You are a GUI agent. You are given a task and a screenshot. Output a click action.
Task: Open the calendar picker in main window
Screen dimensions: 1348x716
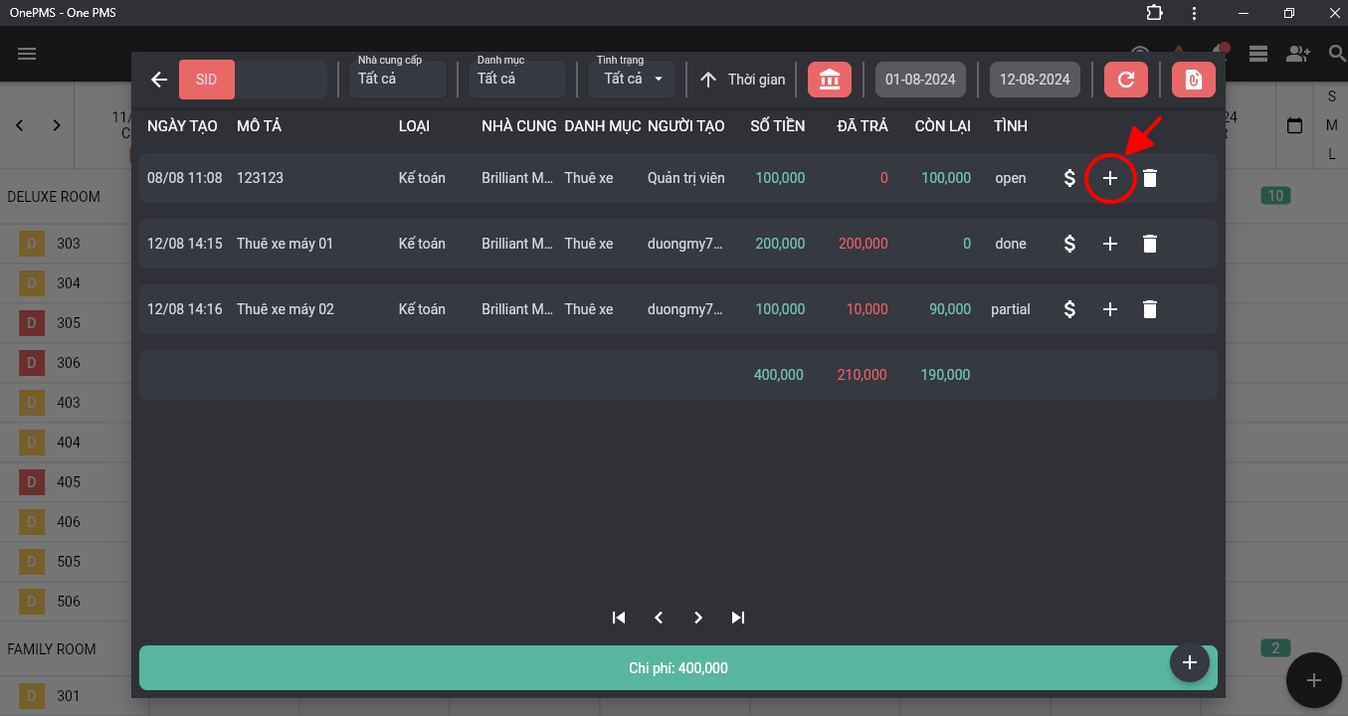coord(1295,126)
